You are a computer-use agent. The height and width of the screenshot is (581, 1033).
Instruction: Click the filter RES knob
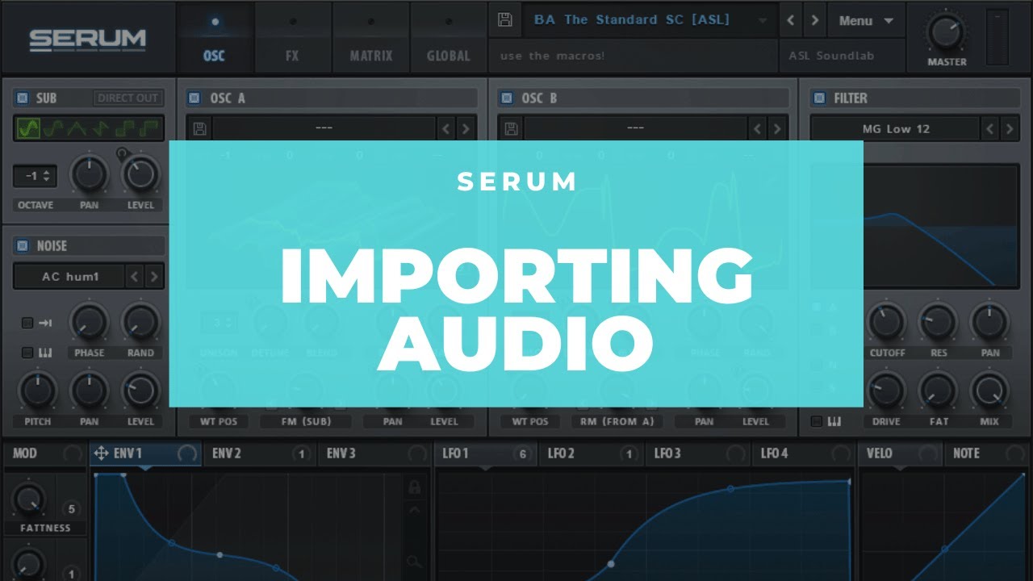point(938,322)
